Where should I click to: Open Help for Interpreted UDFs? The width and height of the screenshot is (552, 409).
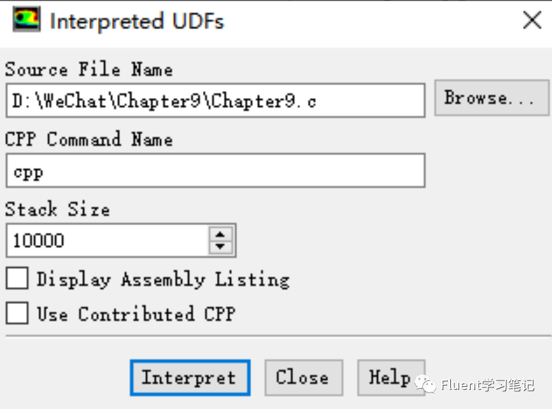pos(390,377)
